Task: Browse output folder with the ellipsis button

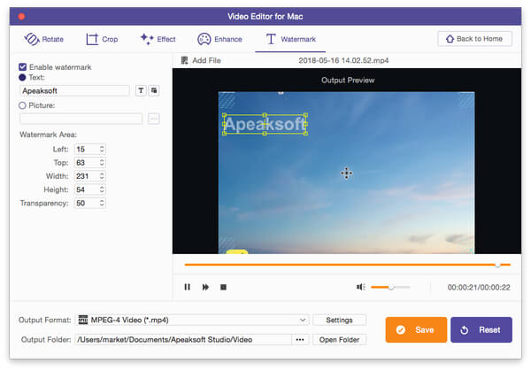Action: point(300,339)
